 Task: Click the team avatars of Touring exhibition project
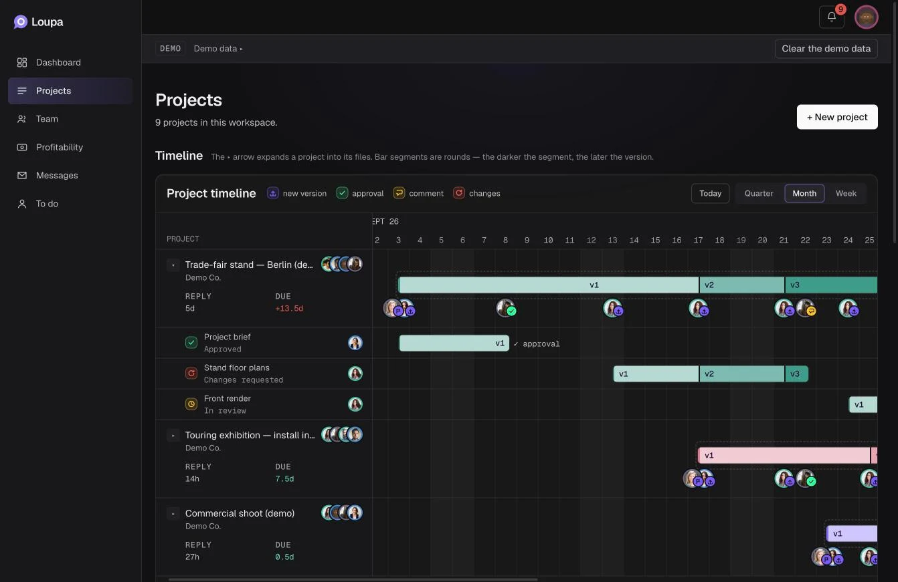[342, 435]
